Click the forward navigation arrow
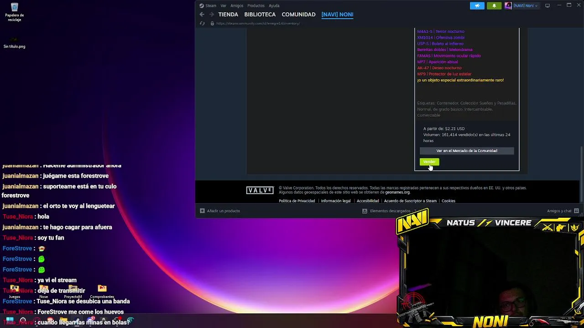 (x=212, y=14)
